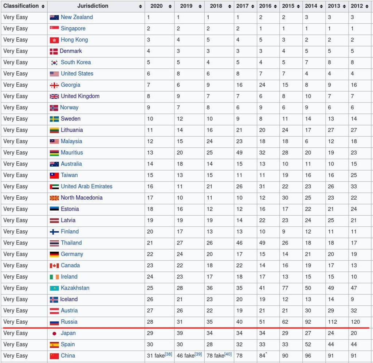This screenshot has width=373, height=363.
Task: Click the Kazakhstan flag icon
Action: point(54,288)
